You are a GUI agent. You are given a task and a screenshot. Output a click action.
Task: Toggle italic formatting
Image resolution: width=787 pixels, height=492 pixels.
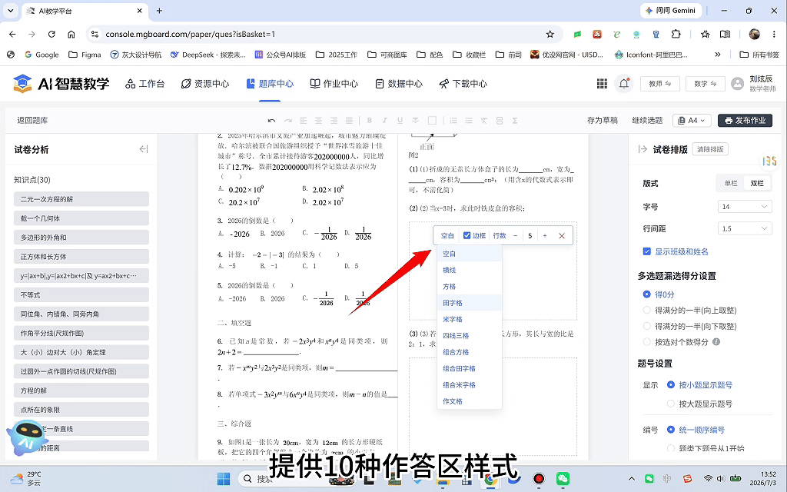tap(384, 121)
